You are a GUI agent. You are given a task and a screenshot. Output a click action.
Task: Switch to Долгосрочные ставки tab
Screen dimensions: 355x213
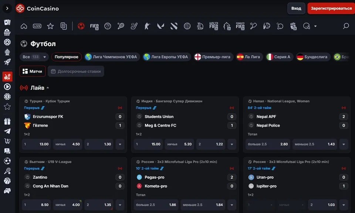pos(76,71)
